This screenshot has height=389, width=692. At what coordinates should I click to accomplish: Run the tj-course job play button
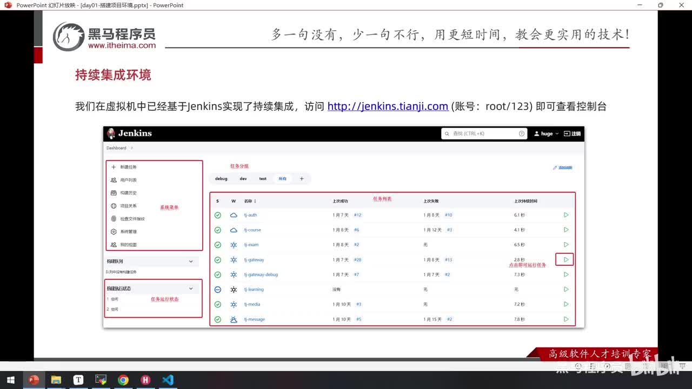pos(566,230)
